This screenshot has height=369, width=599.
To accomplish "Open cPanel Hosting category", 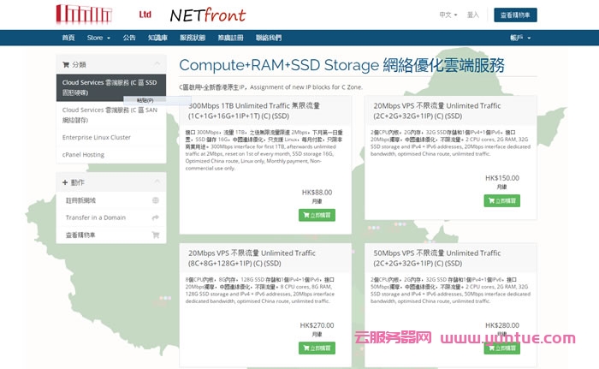I will 84,155.
